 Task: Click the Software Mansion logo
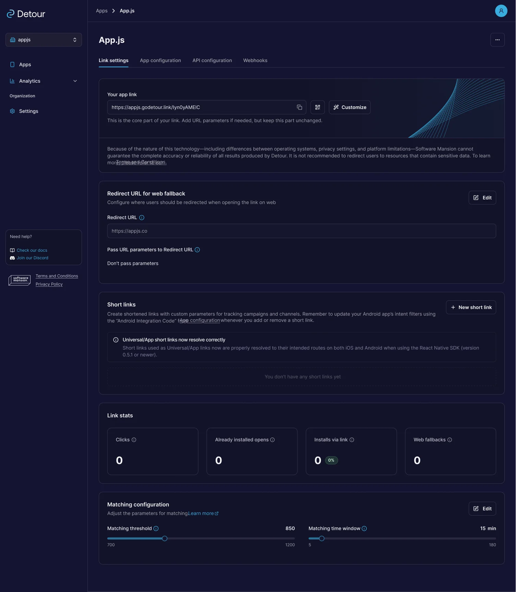pyautogui.click(x=20, y=280)
